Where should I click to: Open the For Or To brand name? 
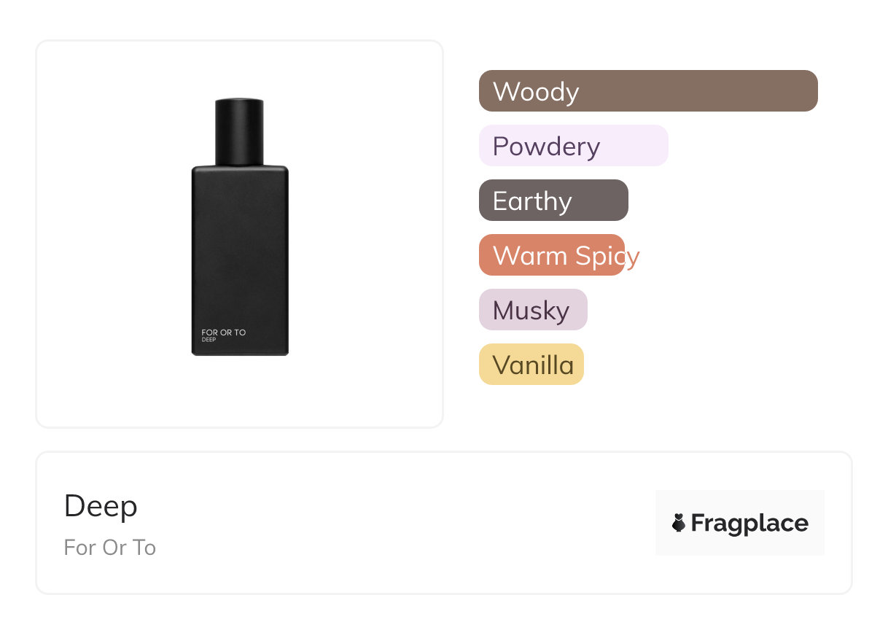pyautogui.click(x=110, y=548)
